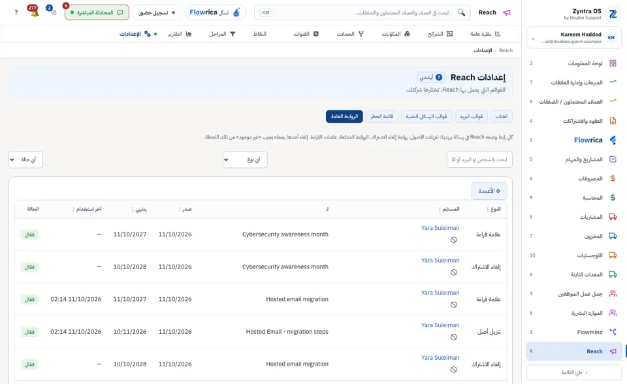The height and width of the screenshot is (384, 627).
Task: Click the لوحة المعلومات dashboard icon
Action: (613, 63)
